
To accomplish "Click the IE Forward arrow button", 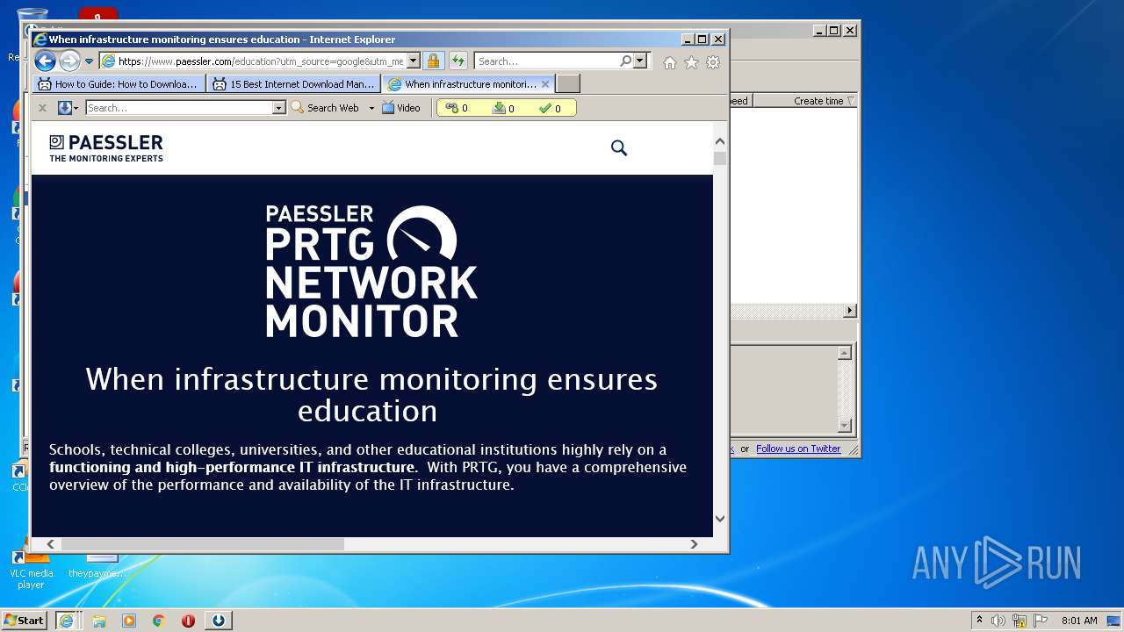I will click(x=69, y=61).
